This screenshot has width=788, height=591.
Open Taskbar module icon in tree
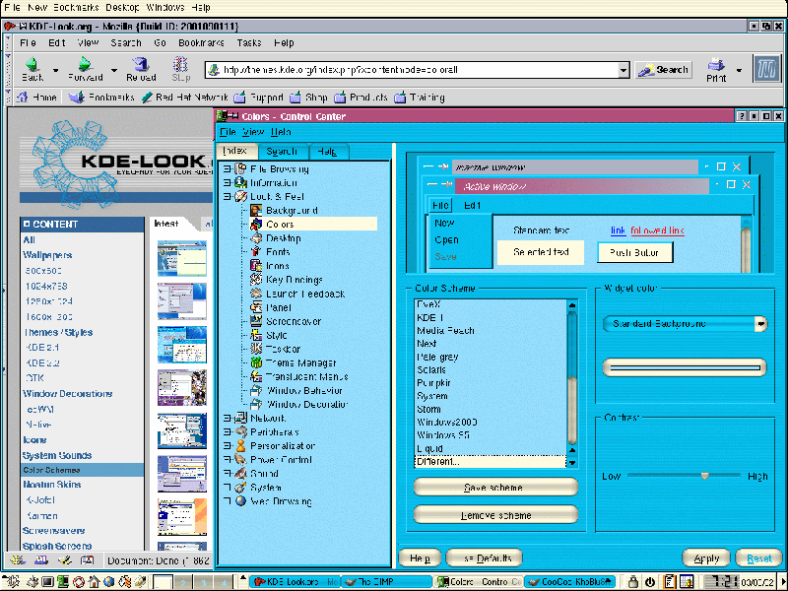(256, 349)
